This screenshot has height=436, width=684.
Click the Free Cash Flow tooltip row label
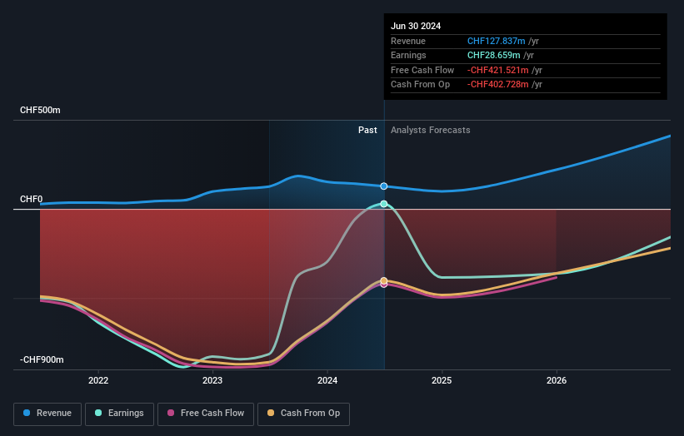pyautogui.click(x=422, y=70)
